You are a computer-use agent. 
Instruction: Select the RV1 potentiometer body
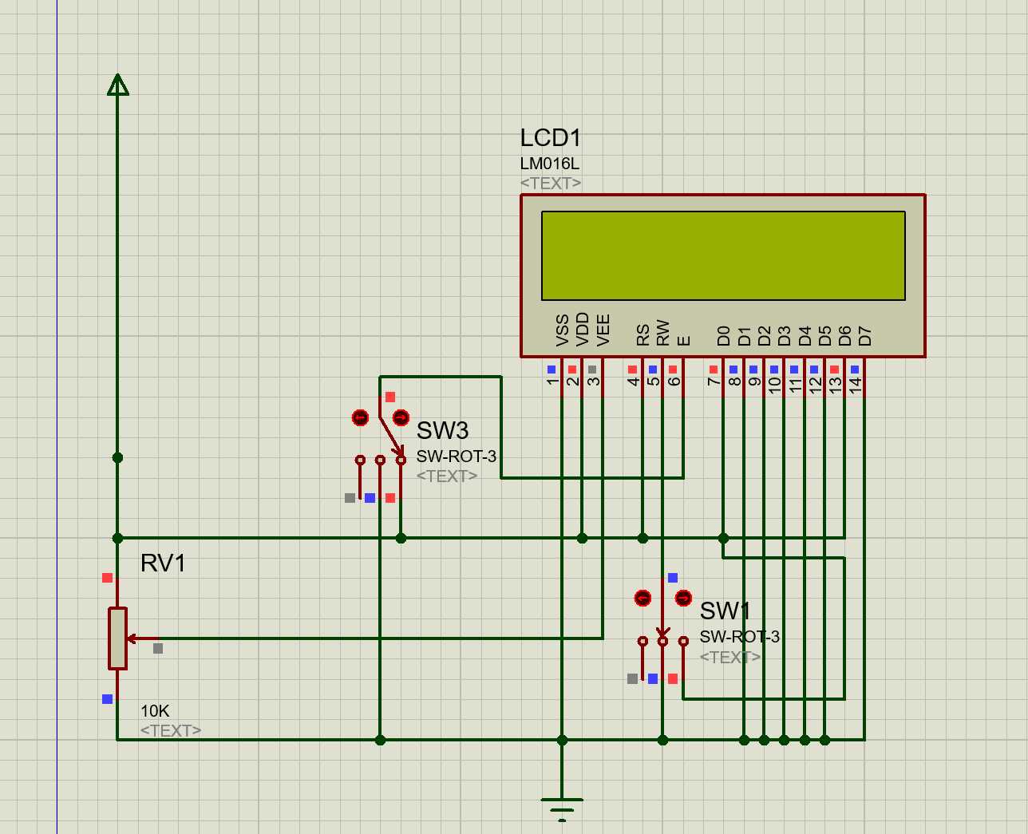pyautogui.click(x=118, y=638)
